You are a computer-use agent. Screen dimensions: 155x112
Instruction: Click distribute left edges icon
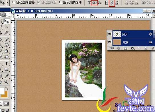point(143,3)
